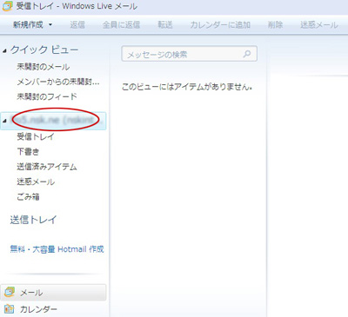
Task: Open the 送信トレイ outbox
Action: [x=33, y=220]
